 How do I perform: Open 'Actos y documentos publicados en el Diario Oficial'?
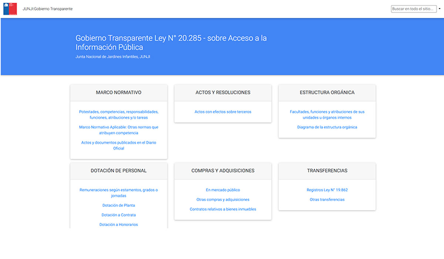point(119,145)
